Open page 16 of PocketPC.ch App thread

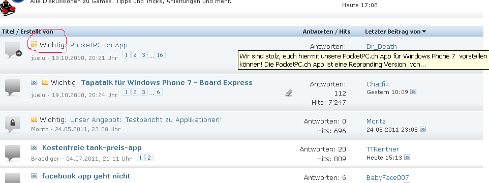(160, 55)
